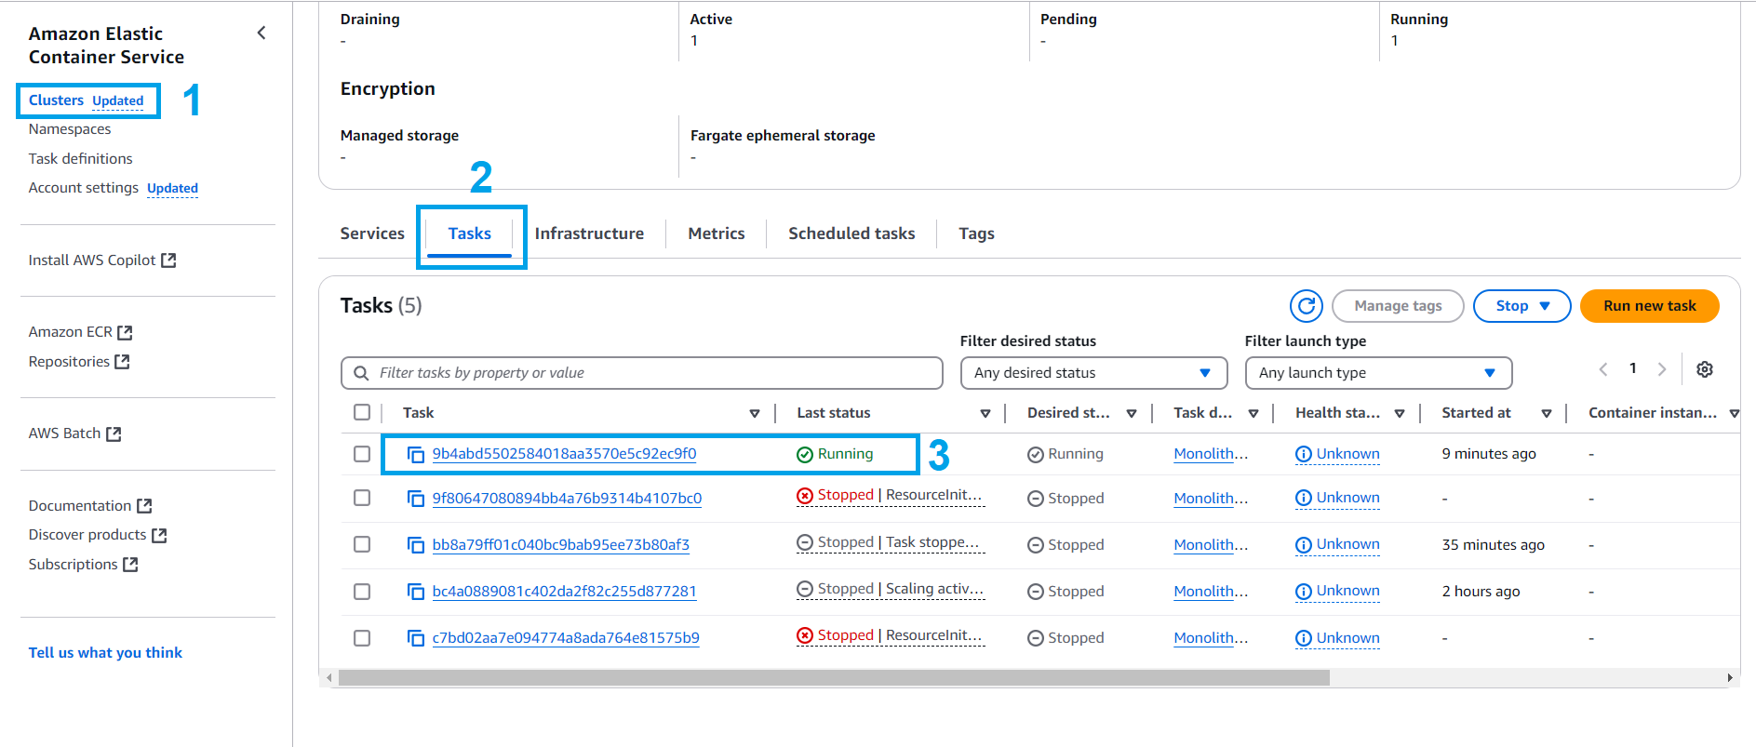Sort by the Desired status column arrow

coord(1132,414)
